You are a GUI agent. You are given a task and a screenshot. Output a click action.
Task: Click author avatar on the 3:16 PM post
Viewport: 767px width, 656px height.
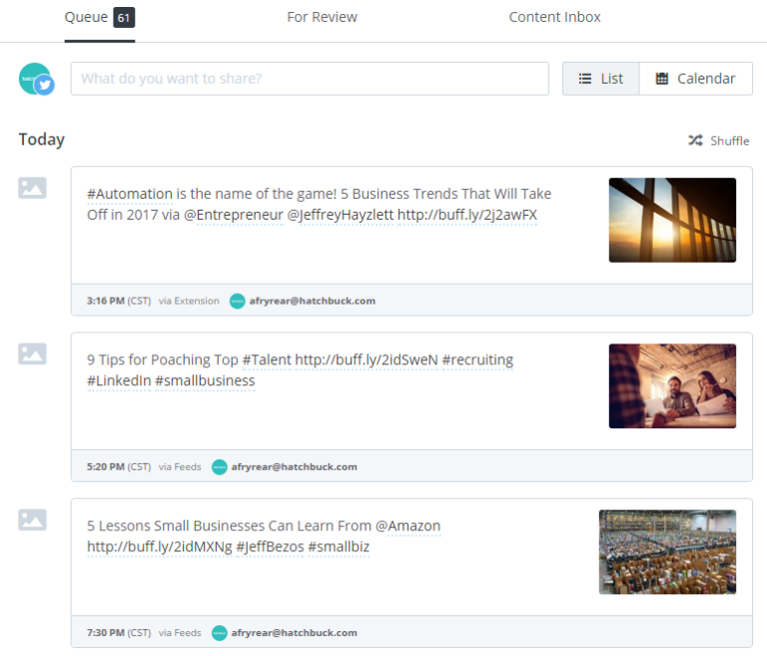[238, 301]
